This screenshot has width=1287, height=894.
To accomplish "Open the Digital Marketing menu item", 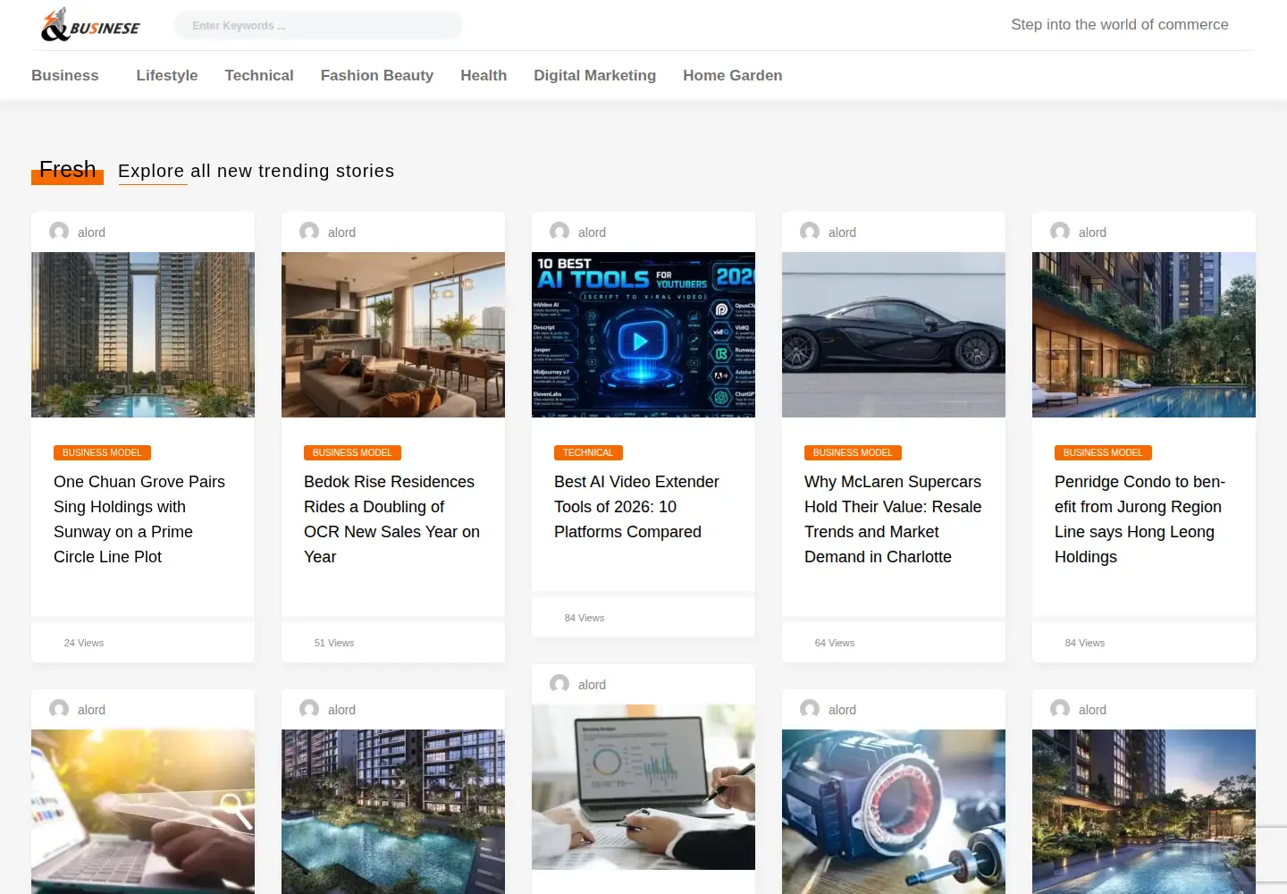I will tap(595, 75).
